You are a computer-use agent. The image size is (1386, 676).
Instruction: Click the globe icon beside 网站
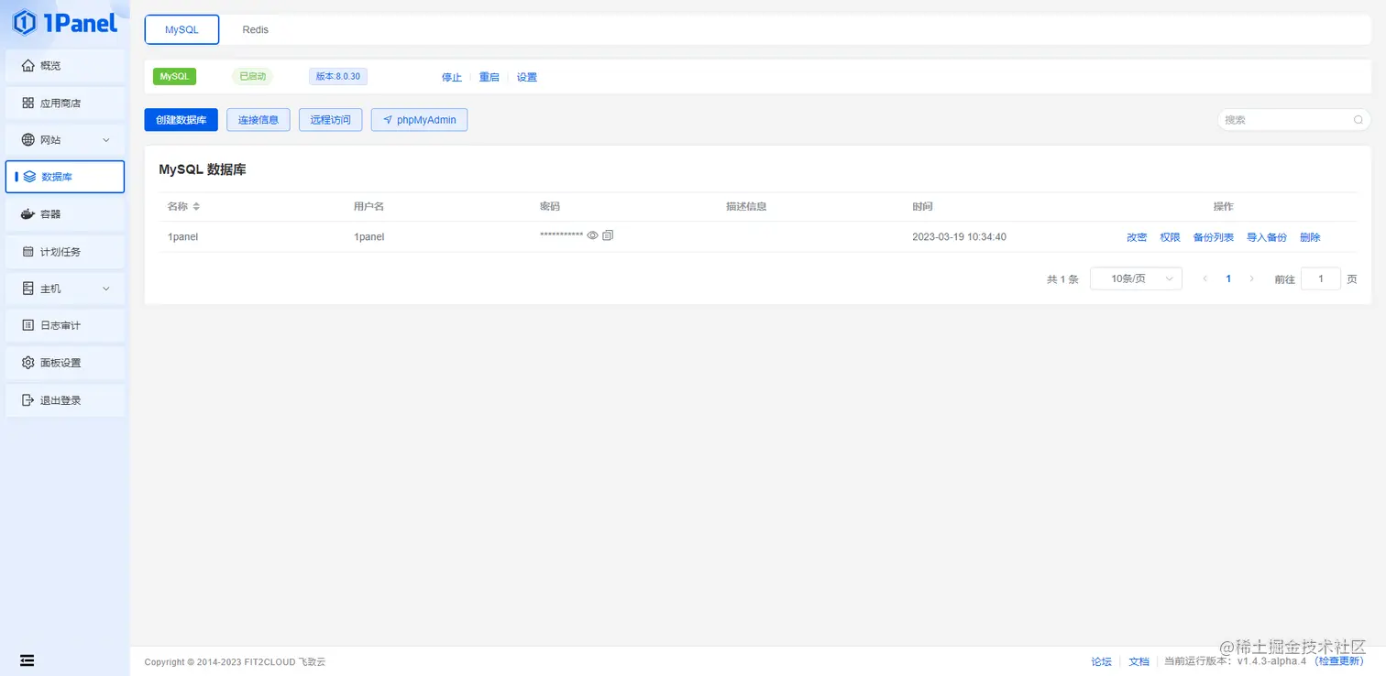point(27,140)
